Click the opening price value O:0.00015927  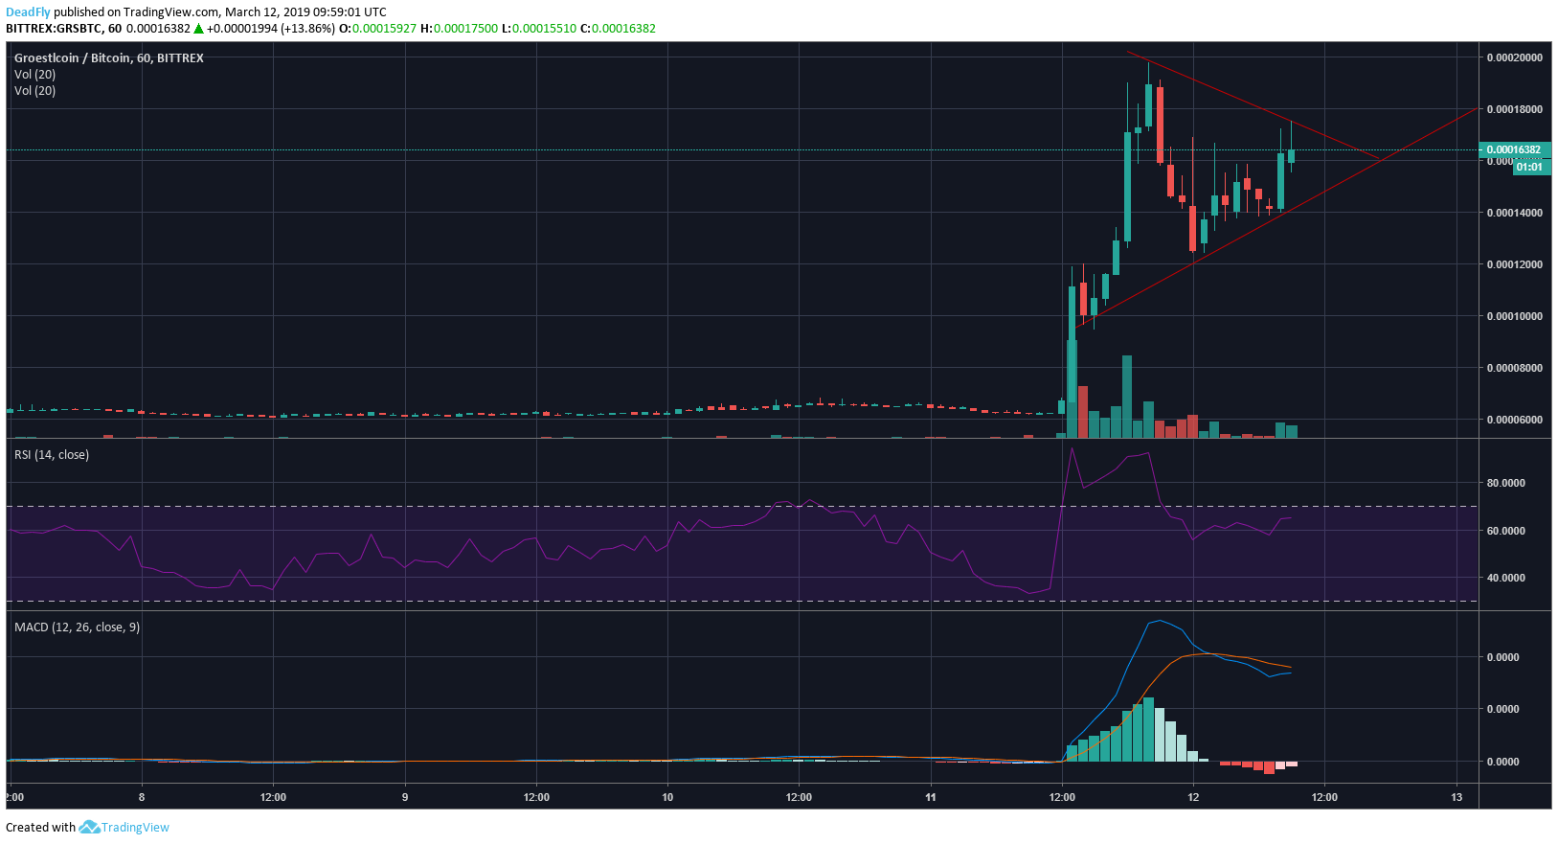378,29
